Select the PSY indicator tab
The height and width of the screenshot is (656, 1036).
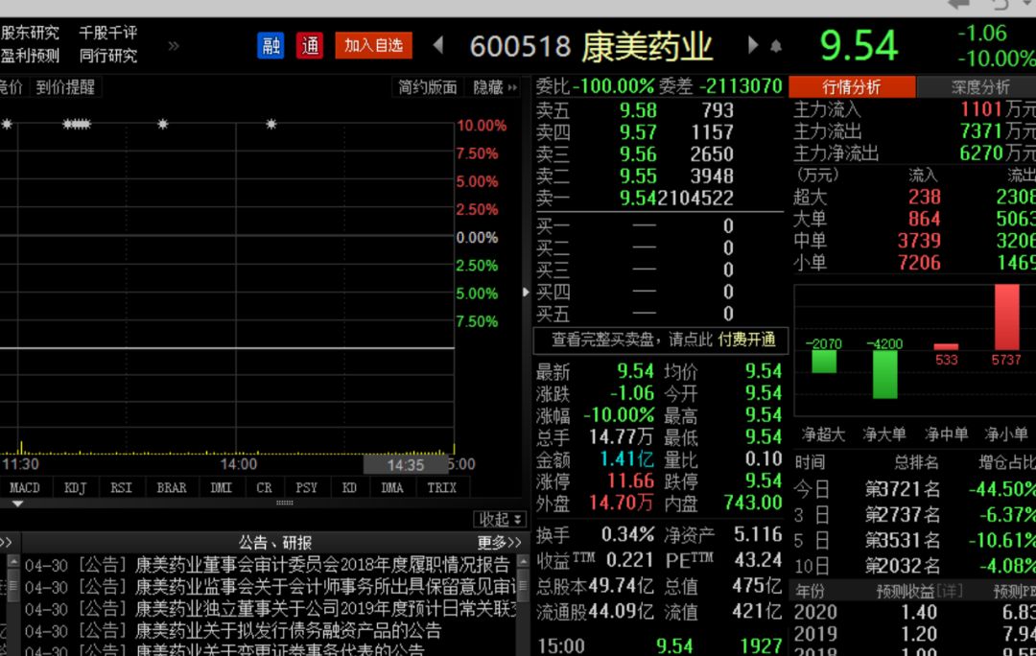306,488
